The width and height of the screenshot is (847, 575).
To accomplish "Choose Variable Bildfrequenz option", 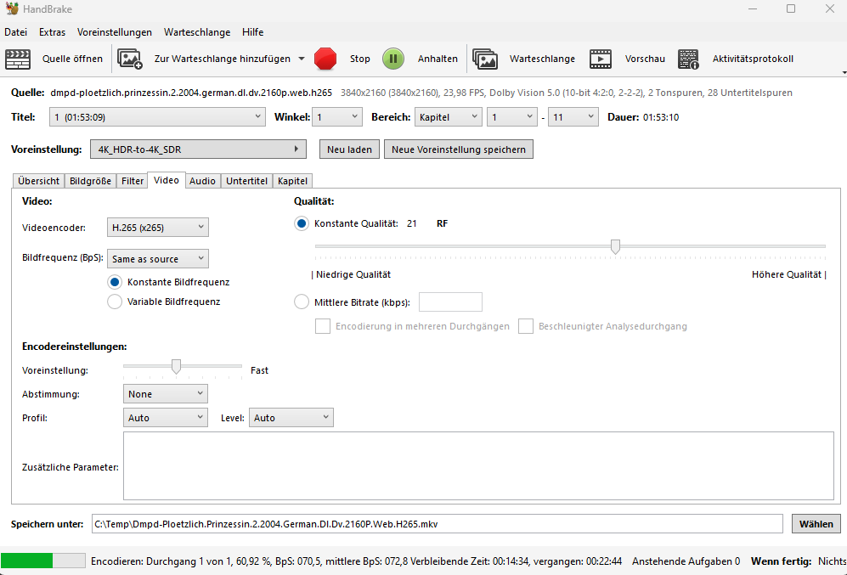I will [115, 302].
